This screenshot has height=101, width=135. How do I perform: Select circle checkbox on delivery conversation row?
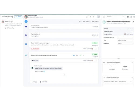tap(96, 61)
